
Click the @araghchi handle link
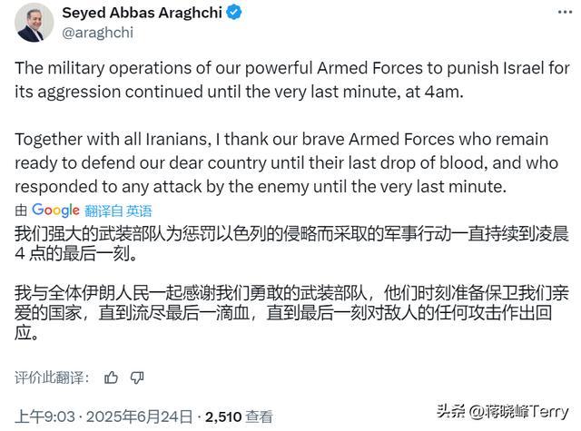point(97,33)
